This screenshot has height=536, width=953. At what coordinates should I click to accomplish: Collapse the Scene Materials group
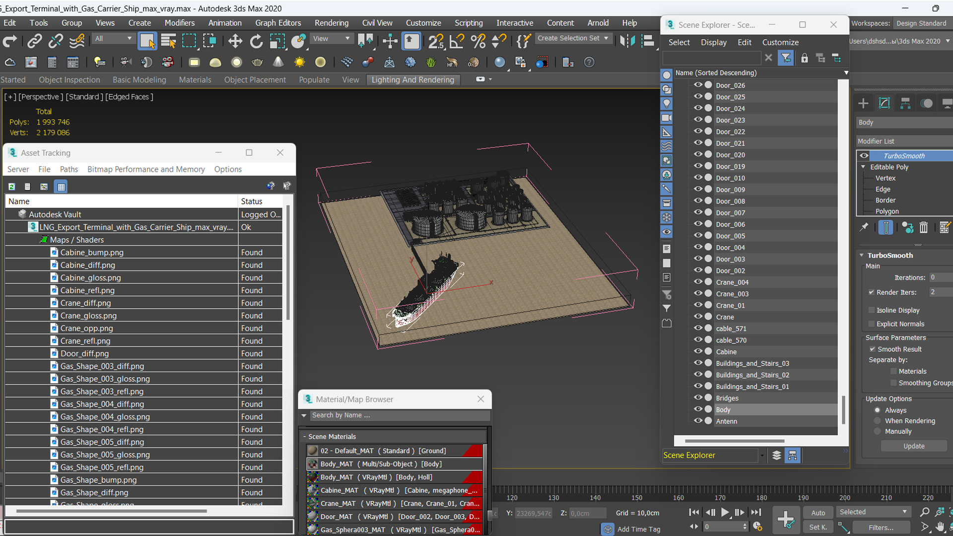tap(304, 437)
